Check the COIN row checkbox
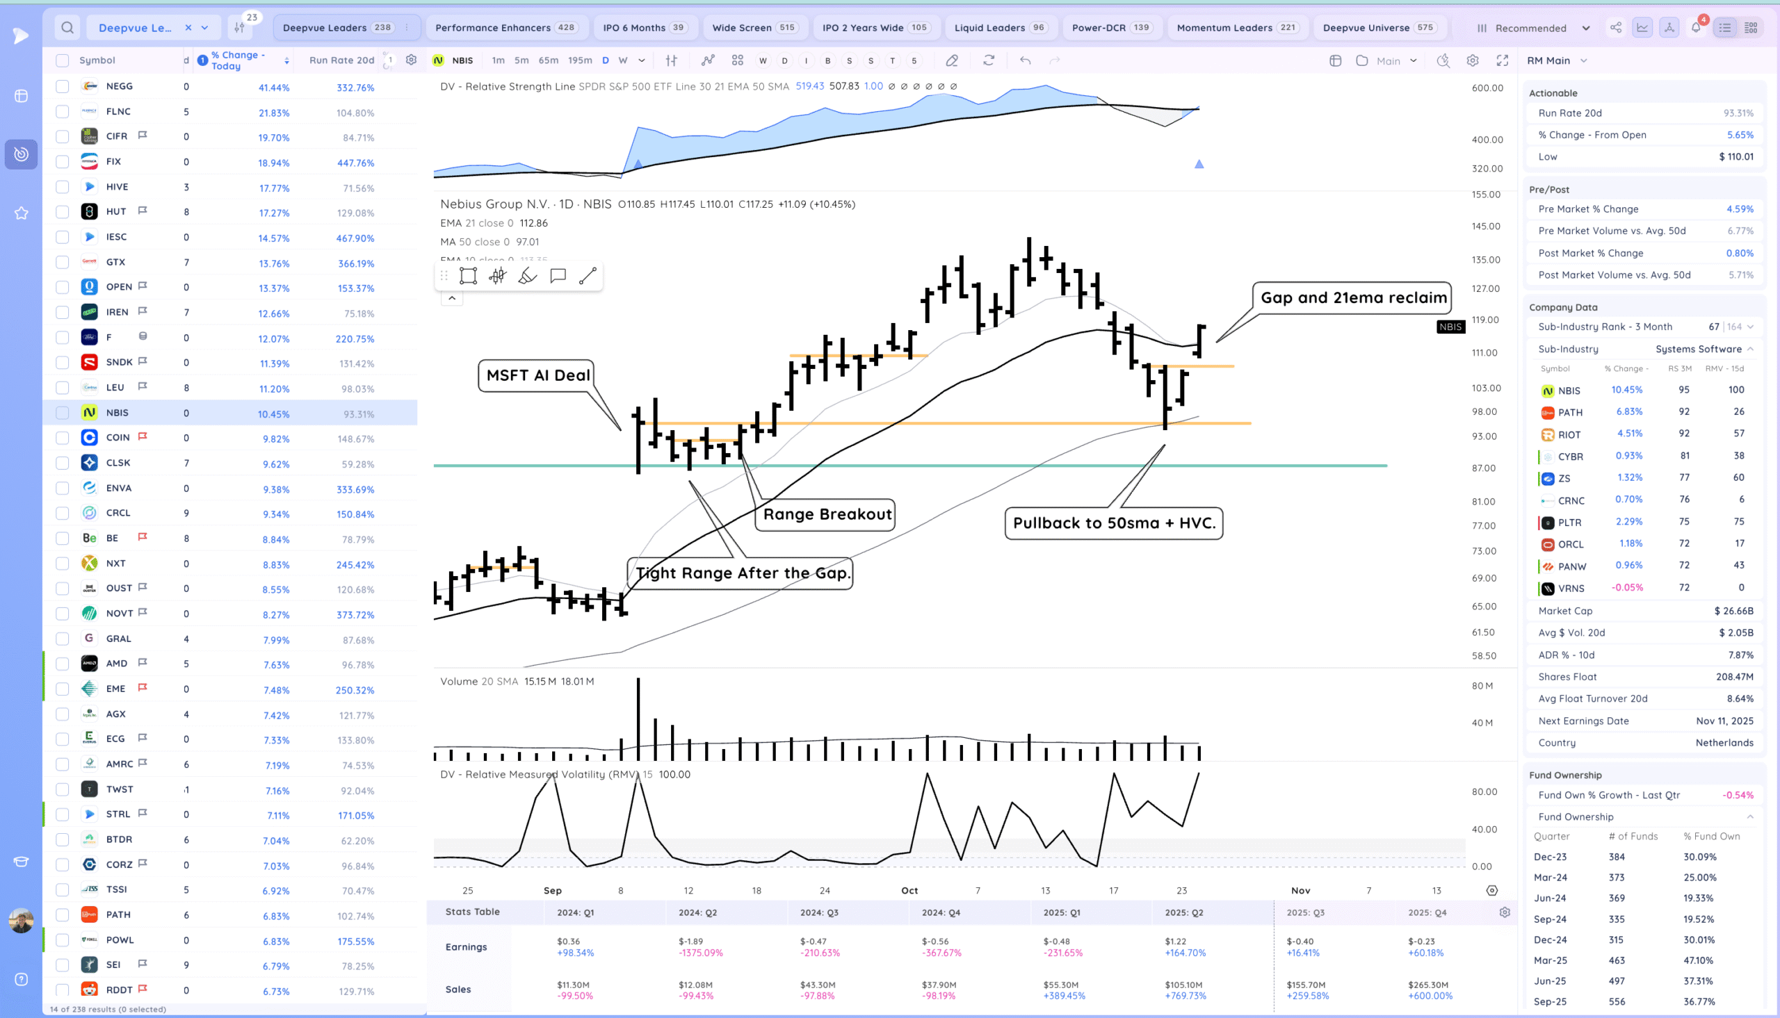Viewport: 1780px width, 1018px height. [x=63, y=438]
